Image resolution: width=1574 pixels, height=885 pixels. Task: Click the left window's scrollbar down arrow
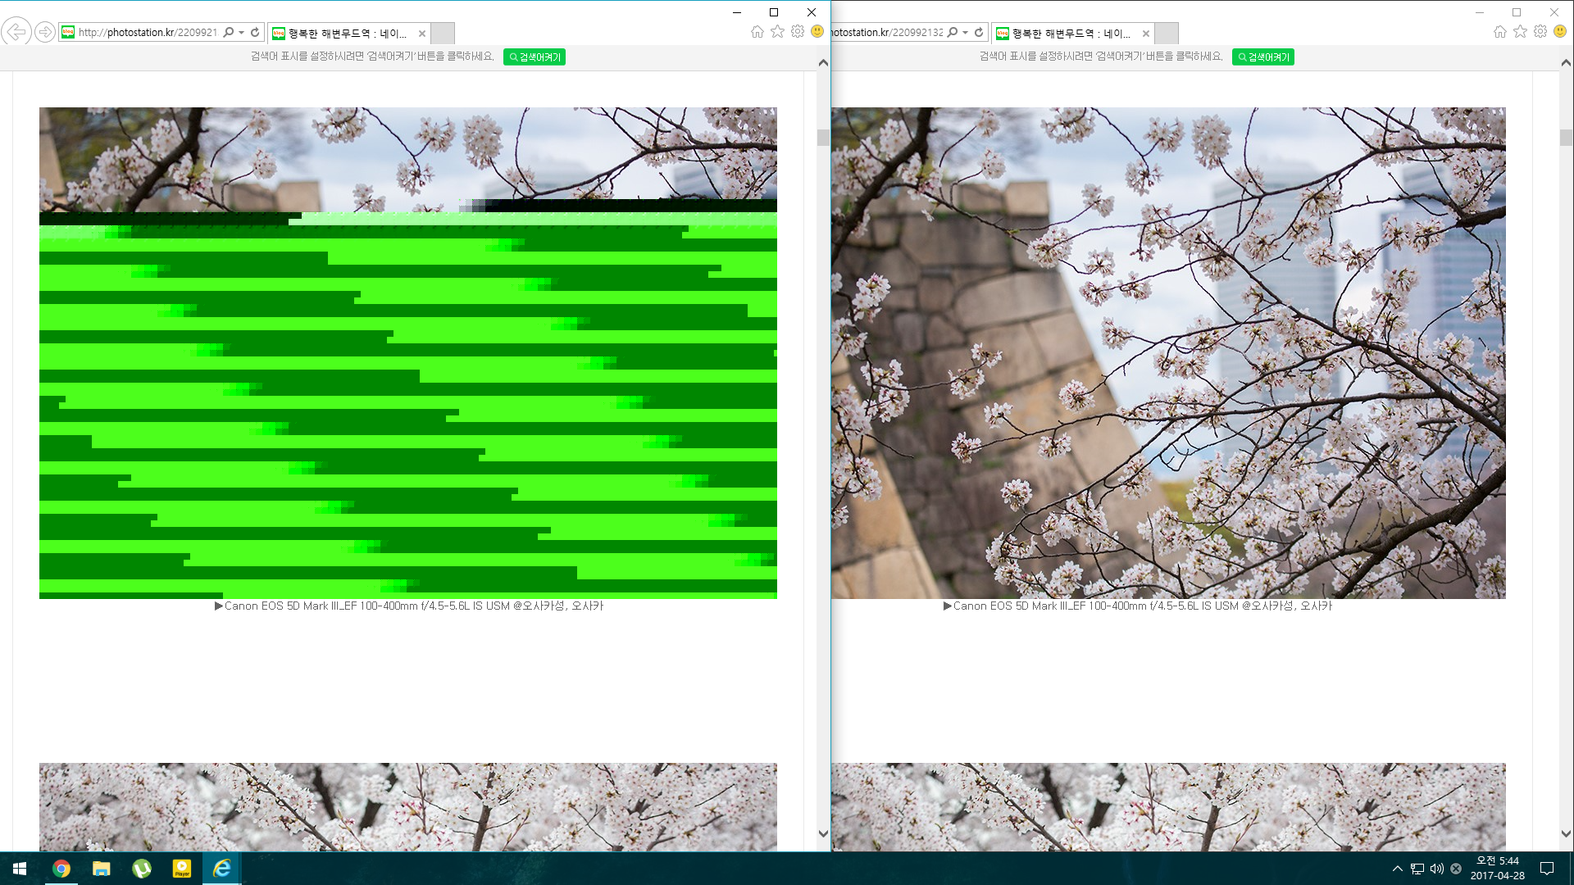tap(823, 833)
